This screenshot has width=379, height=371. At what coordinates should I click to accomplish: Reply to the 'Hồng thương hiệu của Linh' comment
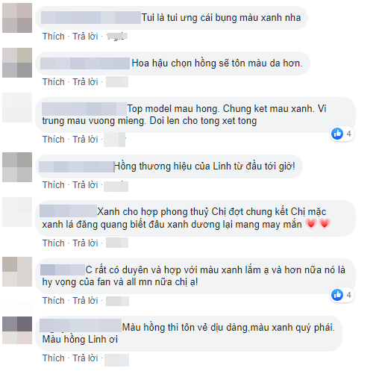(x=85, y=185)
